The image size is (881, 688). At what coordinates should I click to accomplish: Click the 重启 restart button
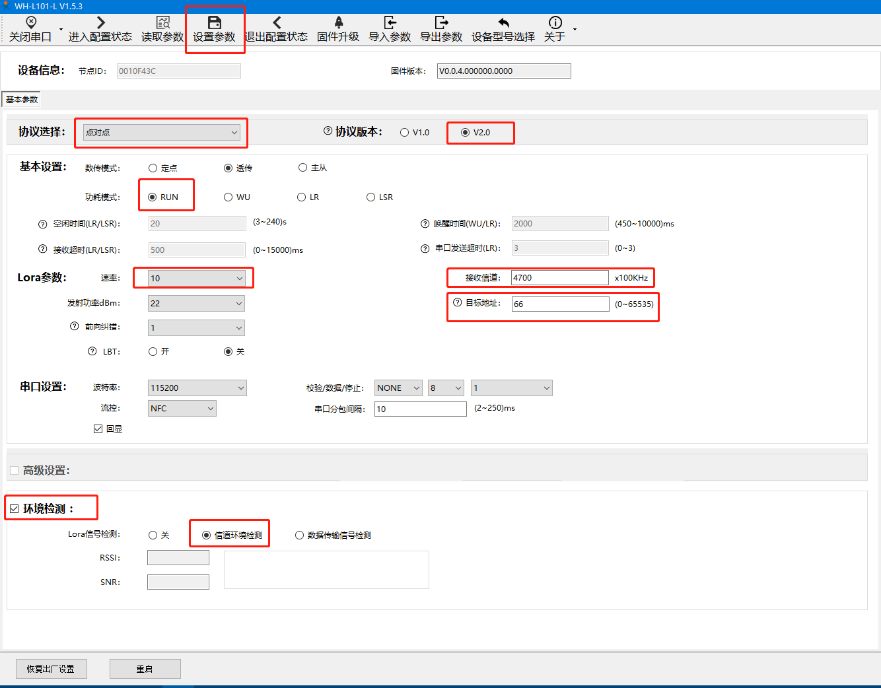(145, 669)
